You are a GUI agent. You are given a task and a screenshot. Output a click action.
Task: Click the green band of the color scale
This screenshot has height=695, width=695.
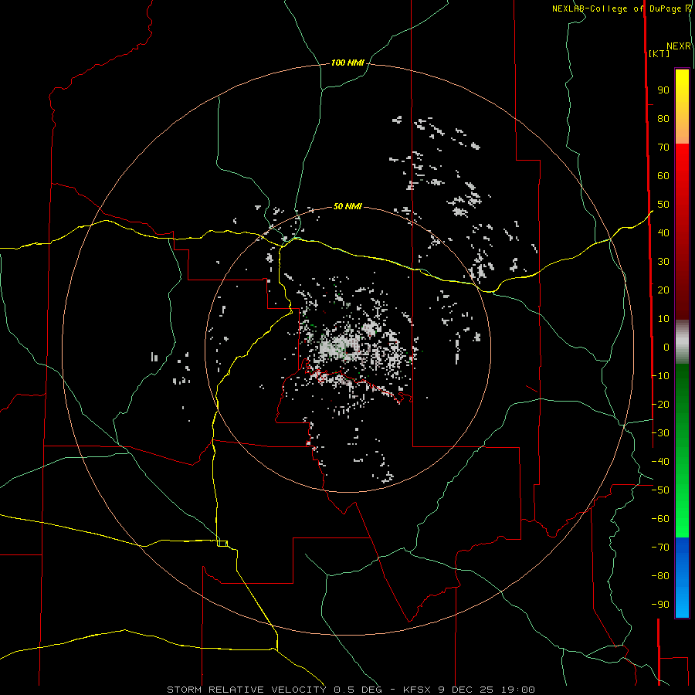pos(682,451)
